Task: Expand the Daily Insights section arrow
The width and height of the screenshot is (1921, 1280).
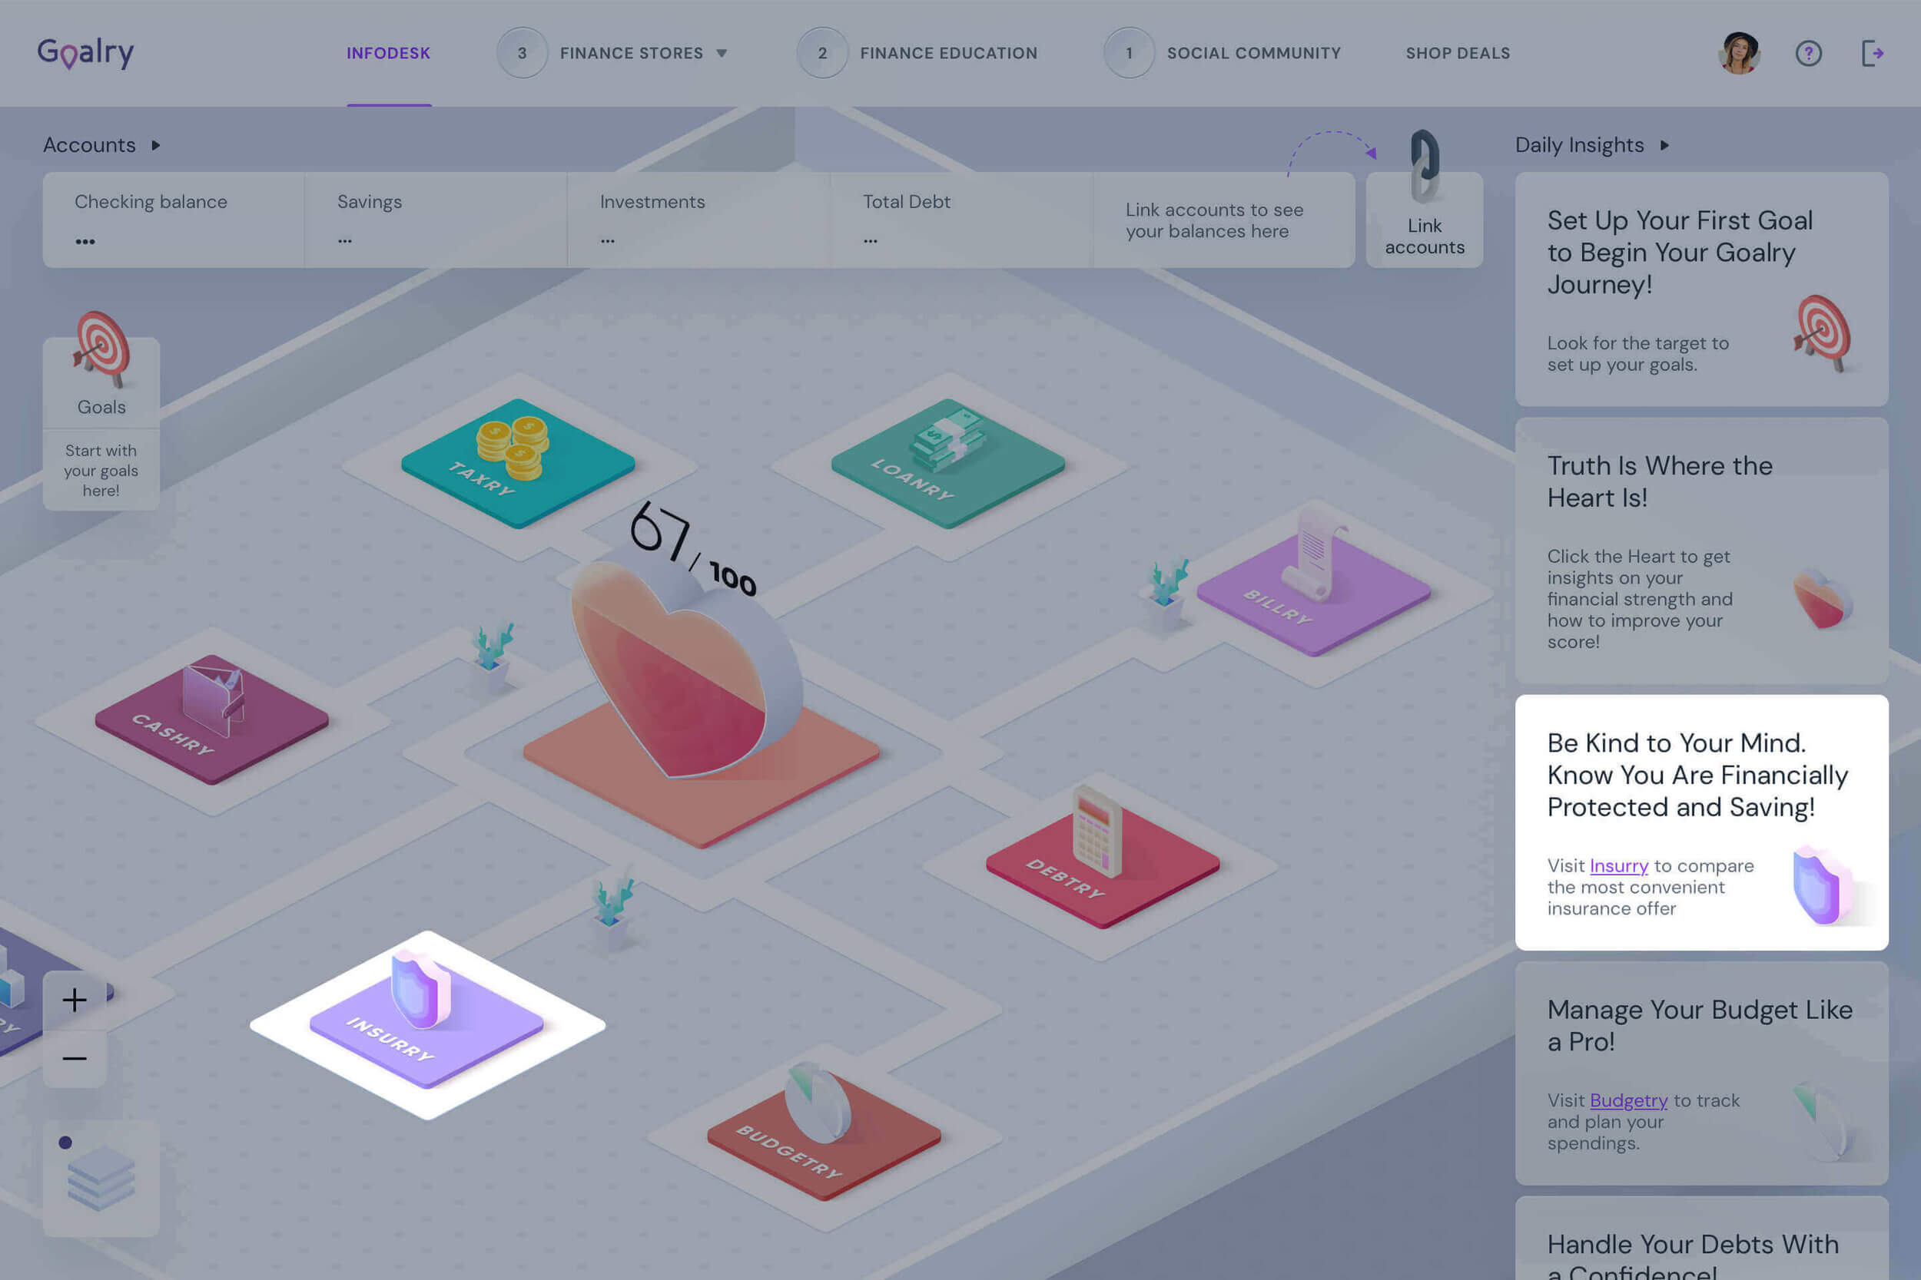Action: (1664, 145)
